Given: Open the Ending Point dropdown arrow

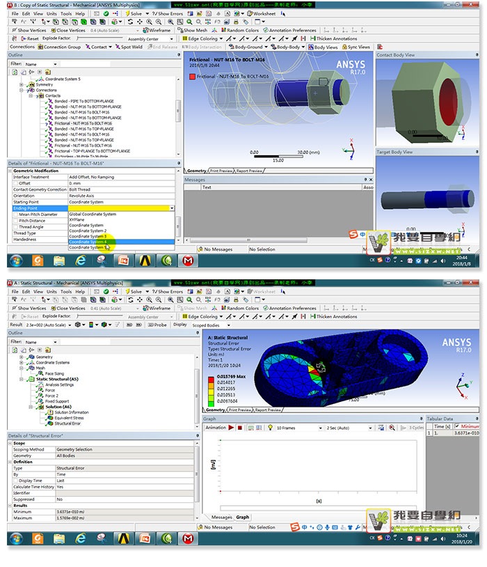Looking at the screenshot, I should pyautogui.click(x=172, y=208).
